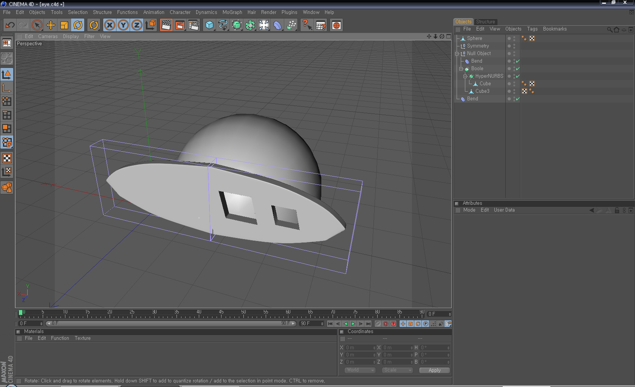The height and width of the screenshot is (387, 635).
Task: Switch to Points mode in left sidebar
Action: (x=7, y=101)
